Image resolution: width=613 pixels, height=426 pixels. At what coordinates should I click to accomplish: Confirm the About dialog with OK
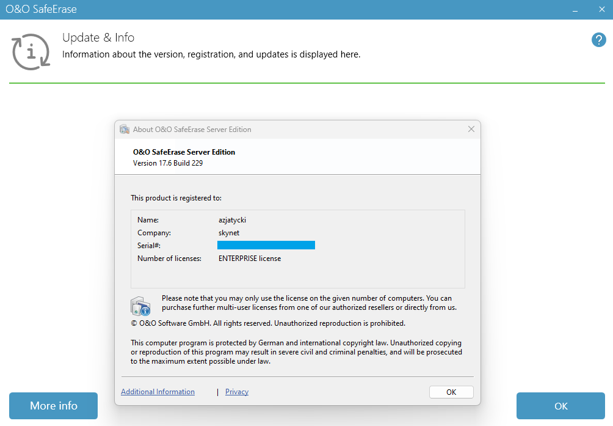[x=451, y=392]
